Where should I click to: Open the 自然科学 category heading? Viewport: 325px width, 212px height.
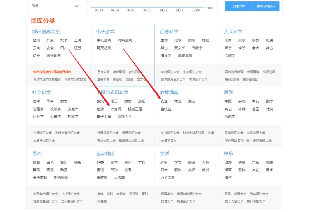[x=169, y=32]
